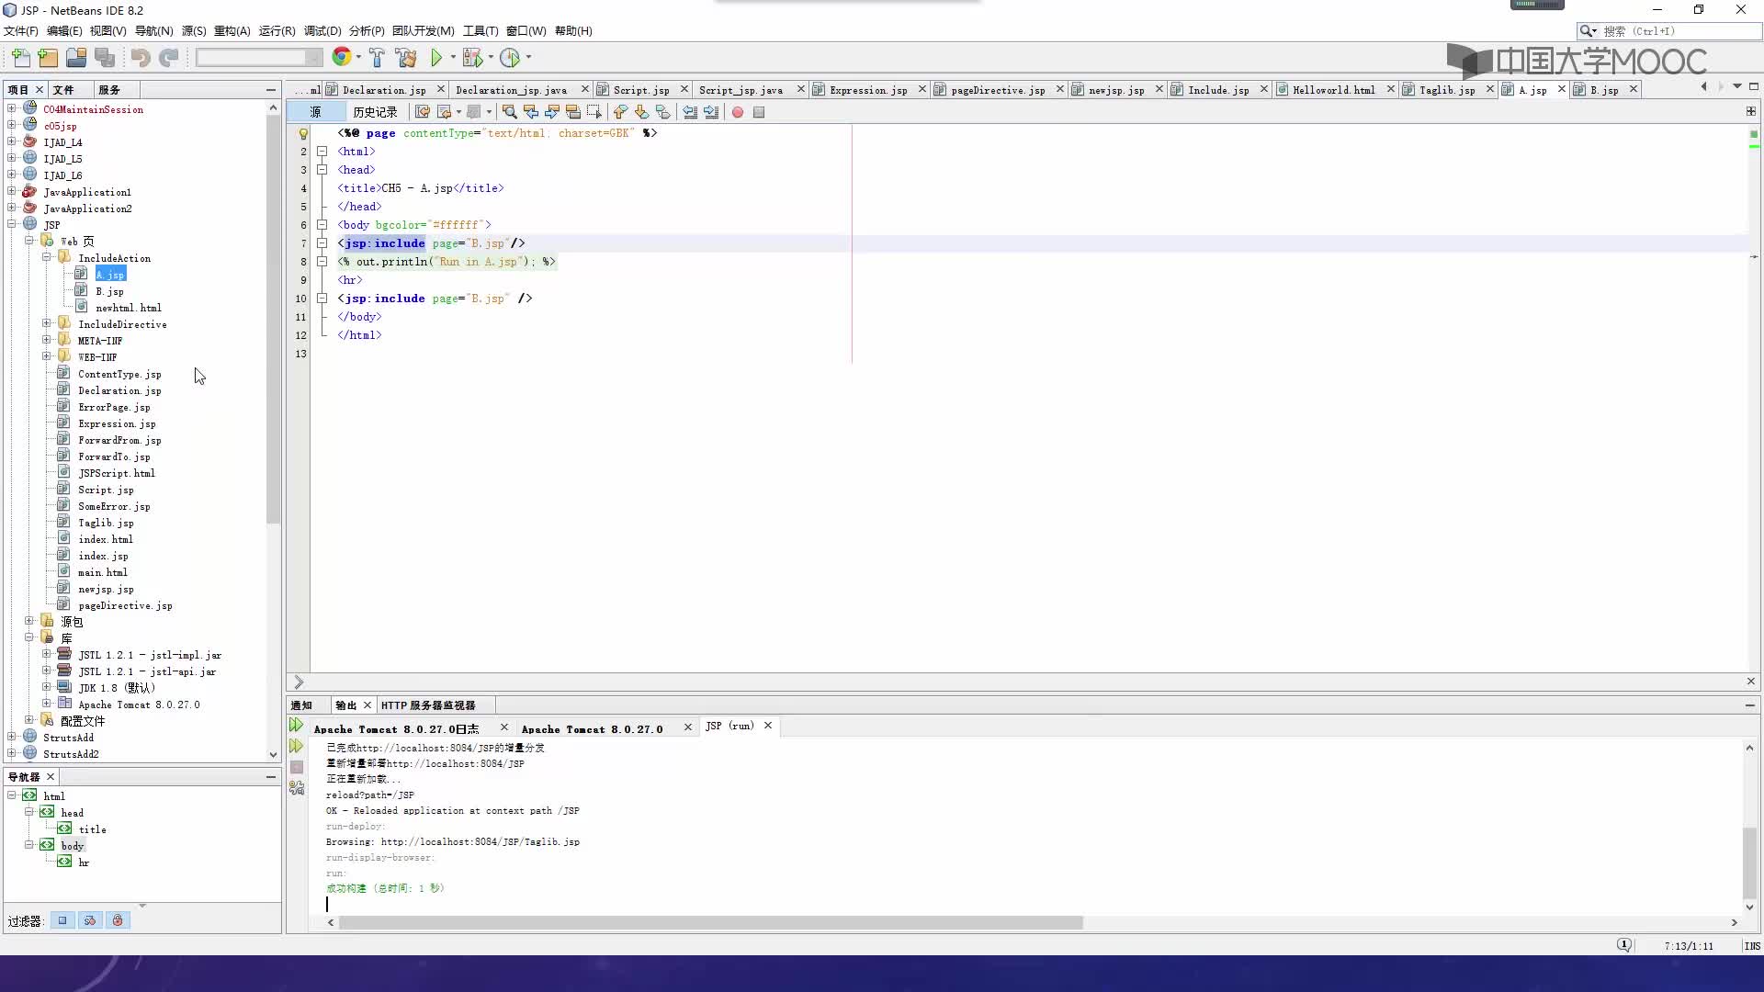Switch to the Taglib.jsp editor tab
This screenshot has height=992, width=1764.
pos(1446,90)
